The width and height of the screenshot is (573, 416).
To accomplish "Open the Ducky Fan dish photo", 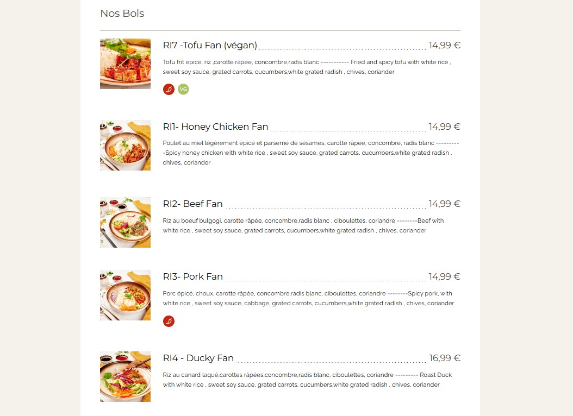I will click(126, 376).
